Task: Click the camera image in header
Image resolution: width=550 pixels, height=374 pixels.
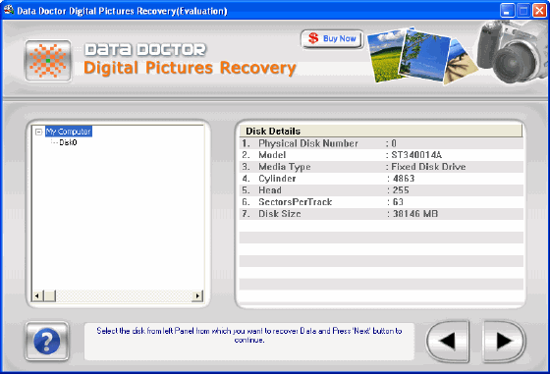Action: [x=513, y=52]
